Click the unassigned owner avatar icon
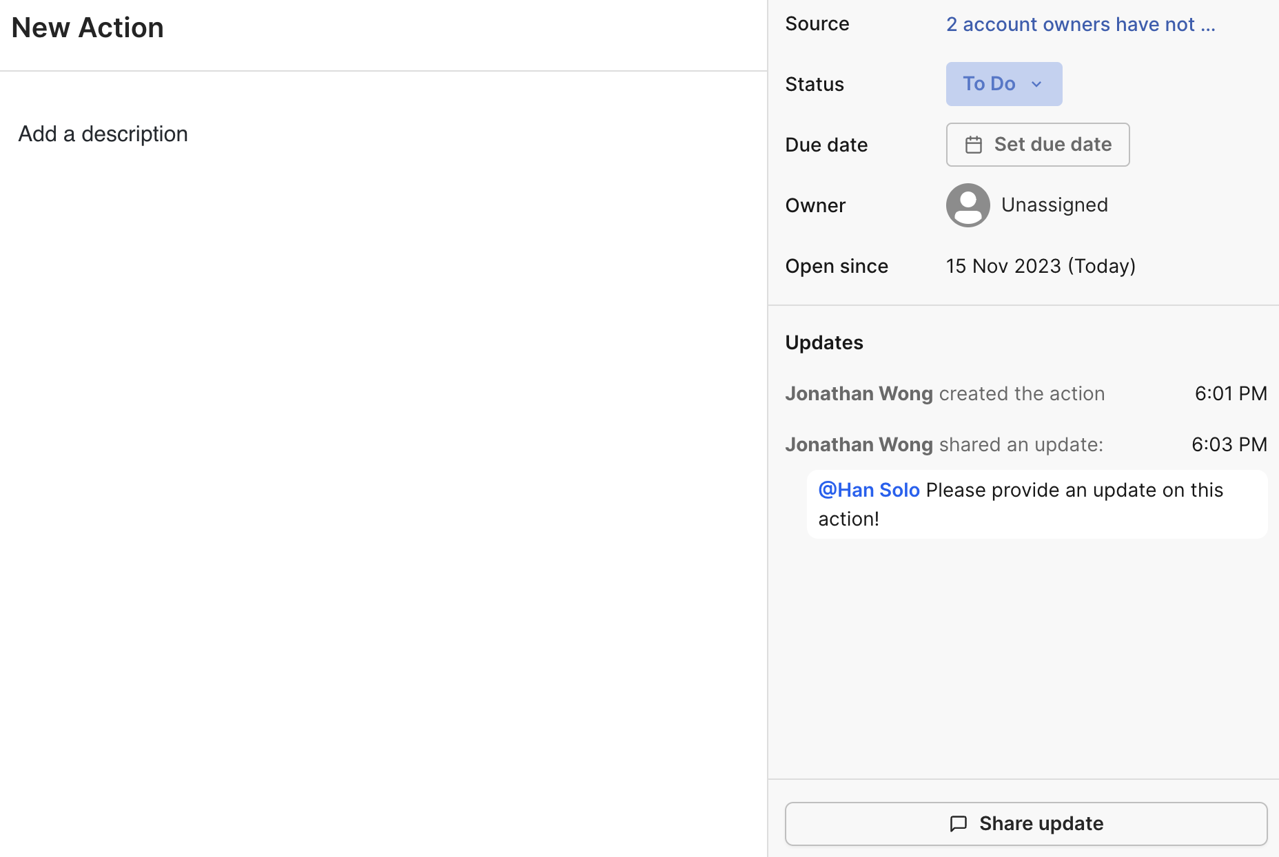This screenshot has height=857, width=1279. coord(968,205)
